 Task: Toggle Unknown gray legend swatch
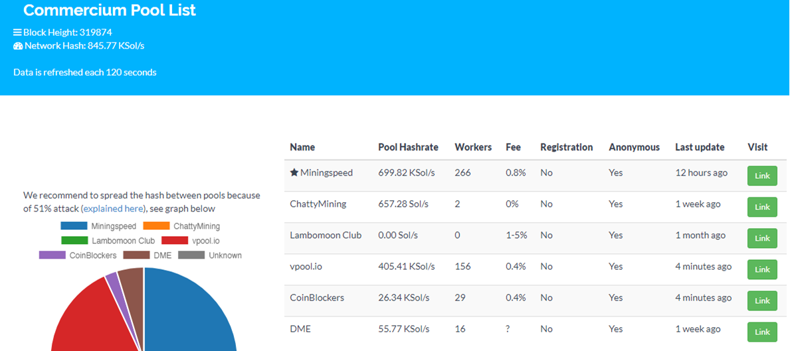click(x=191, y=255)
